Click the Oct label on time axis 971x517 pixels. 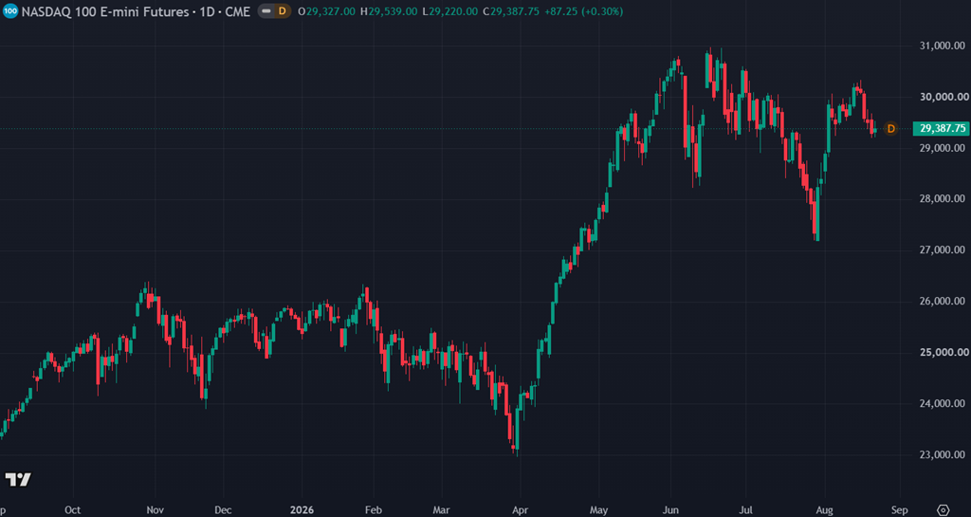click(x=72, y=510)
